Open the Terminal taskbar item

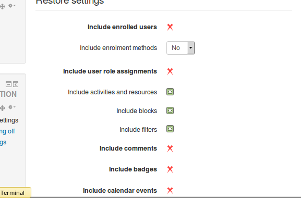[15, 192]
